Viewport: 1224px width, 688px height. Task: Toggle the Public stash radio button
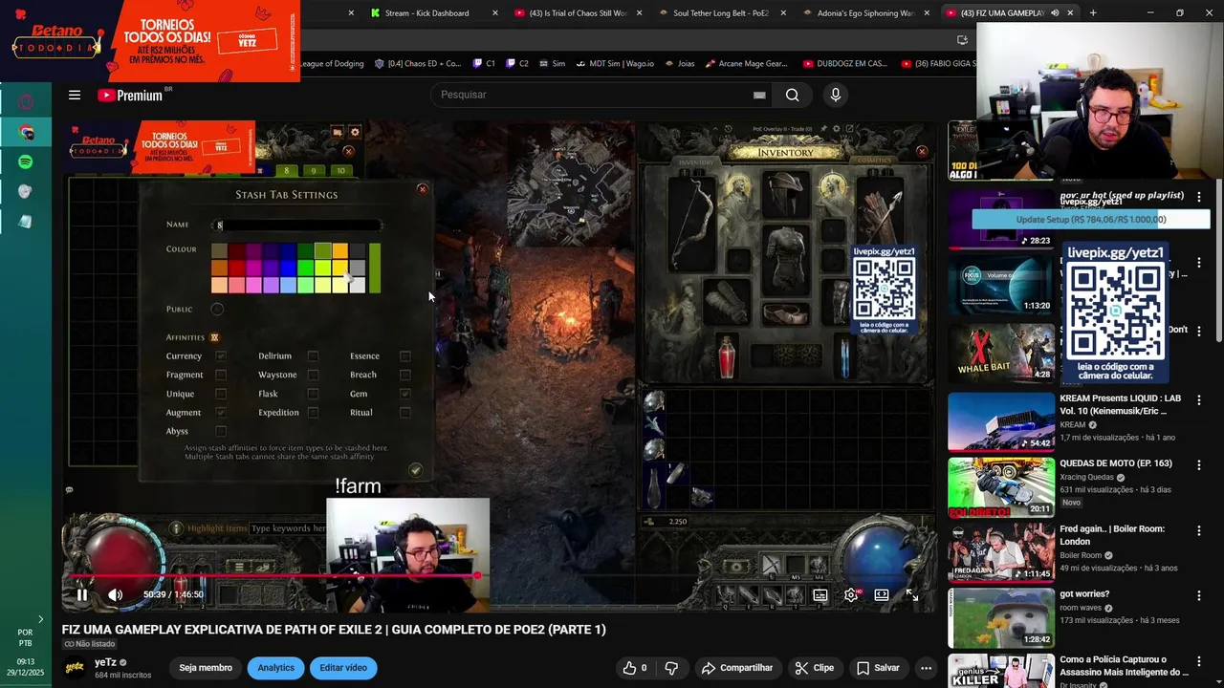(x=217, y=309)
